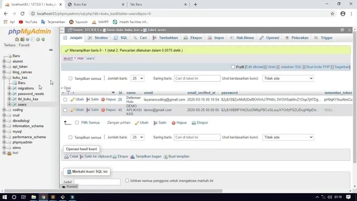Click the green reload navigation icon
The width and height of the screenshot is (357, 201).
(x=43, y=40)
